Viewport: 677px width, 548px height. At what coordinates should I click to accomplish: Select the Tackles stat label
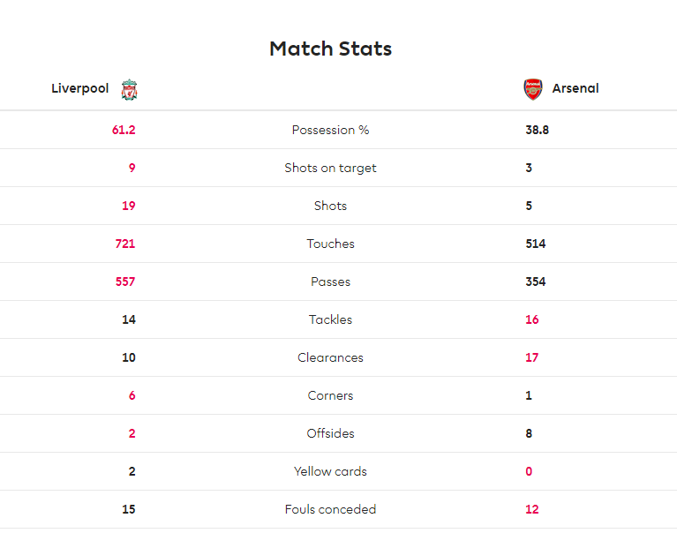click(x=330, y=319)
